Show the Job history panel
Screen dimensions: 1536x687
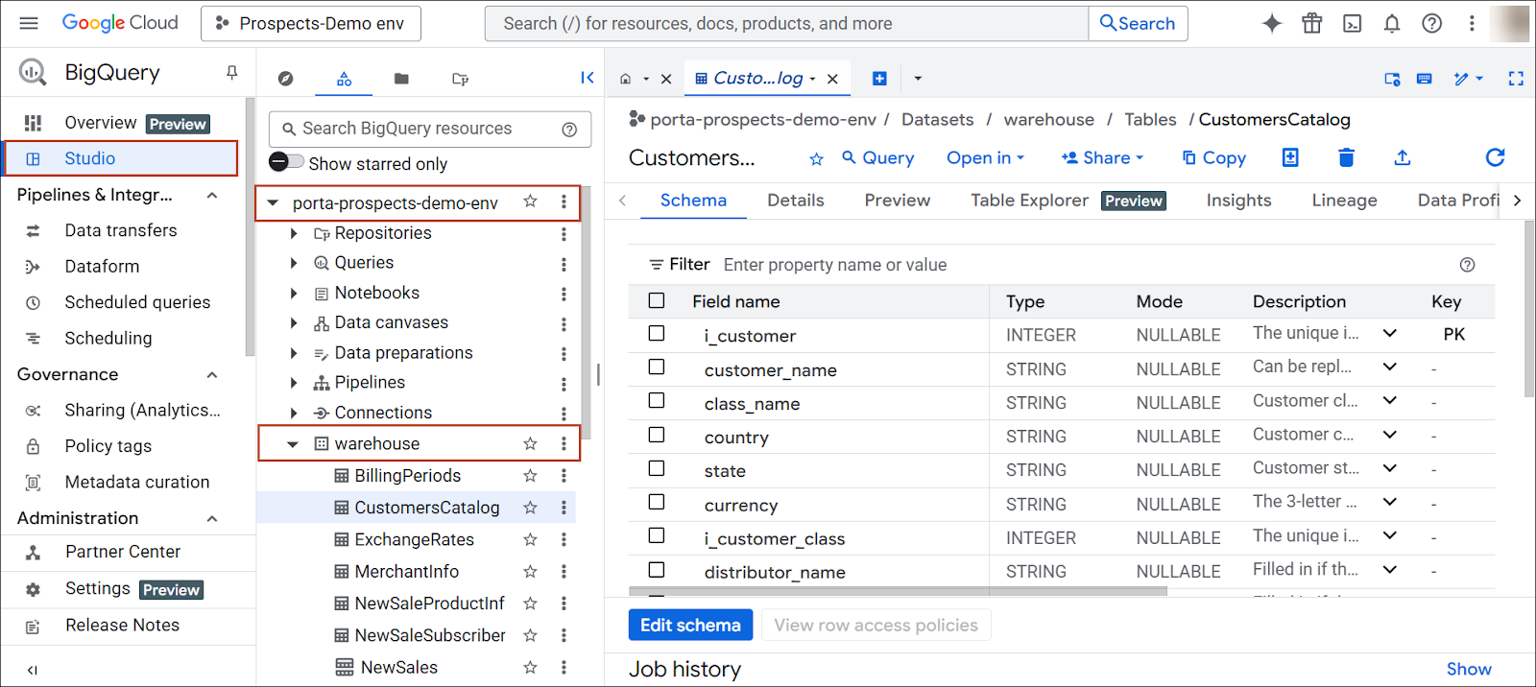pos(1469,669)
